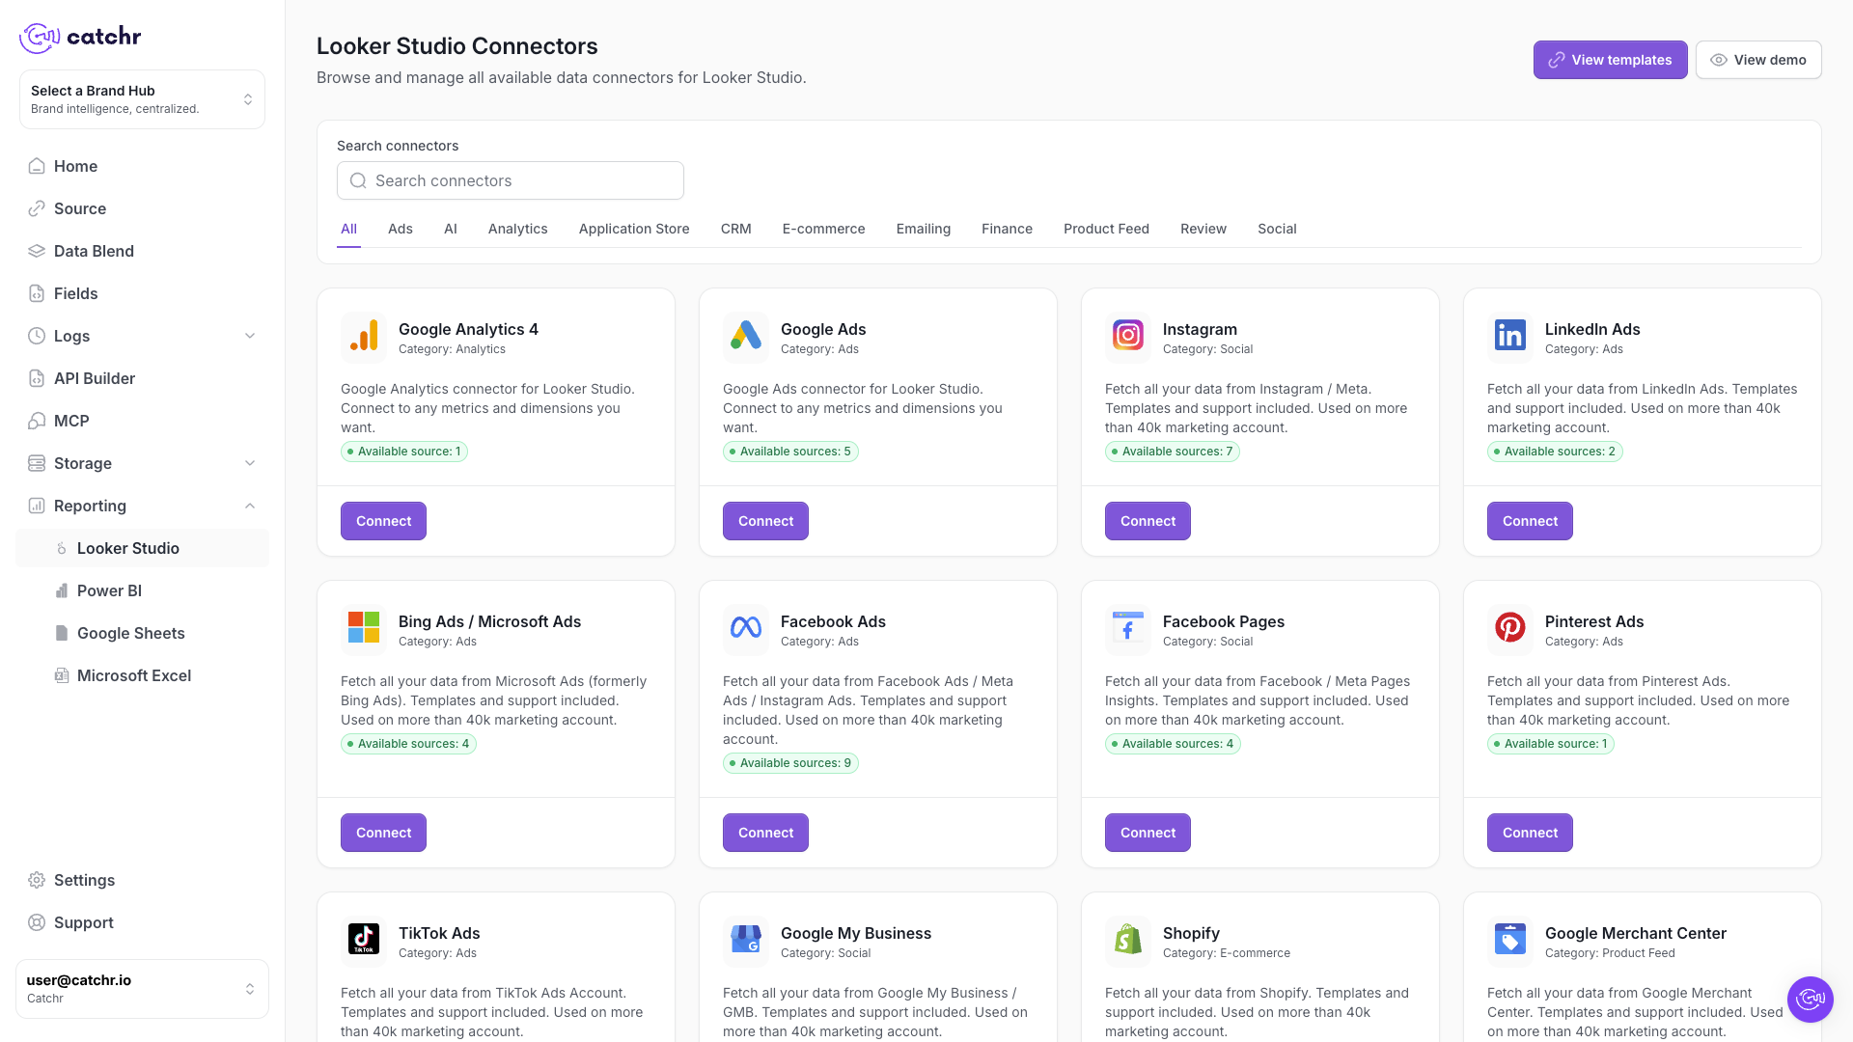1853x1042 pixels.
Task: Collapse the Reporting submenu chevron
Action: [250, 506]
